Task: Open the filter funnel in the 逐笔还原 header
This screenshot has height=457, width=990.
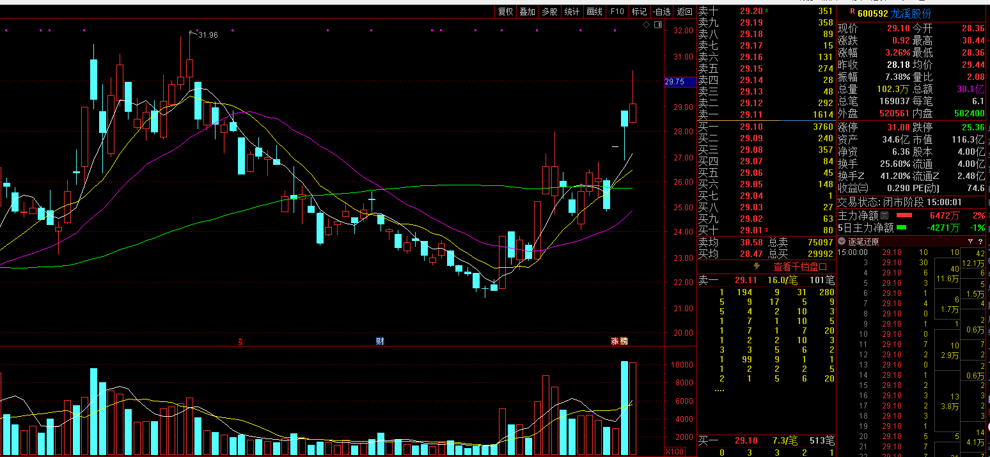Action: [970, 242]
